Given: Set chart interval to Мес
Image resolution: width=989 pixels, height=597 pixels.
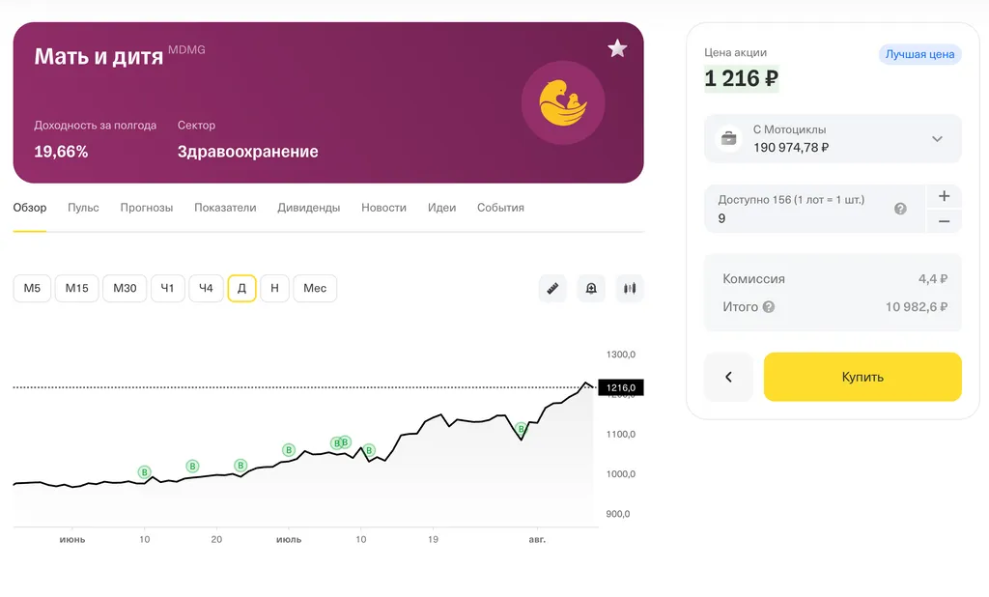Looking at the screenshot, I should pyautogui.click(x=315, y=288).
